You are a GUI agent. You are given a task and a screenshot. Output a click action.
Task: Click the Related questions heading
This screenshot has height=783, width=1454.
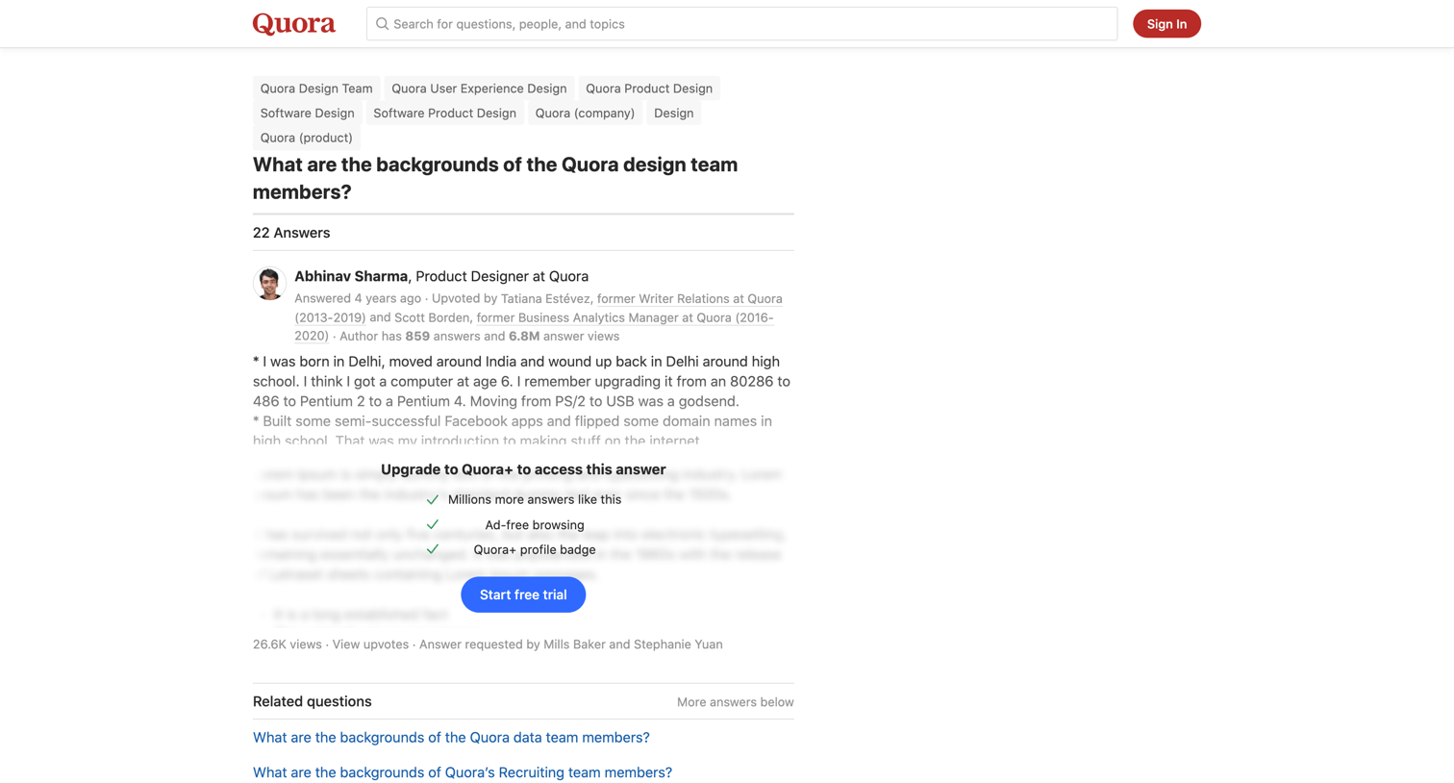(313, 701)
